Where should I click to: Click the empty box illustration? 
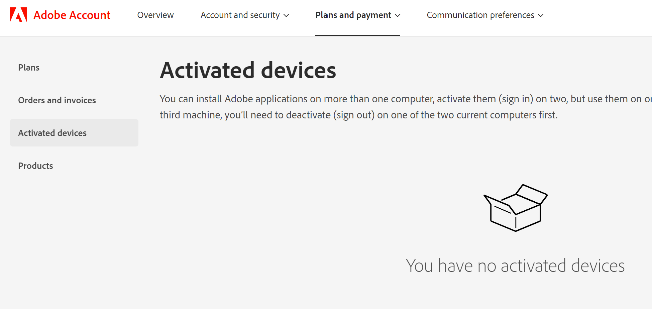(515, 207)
